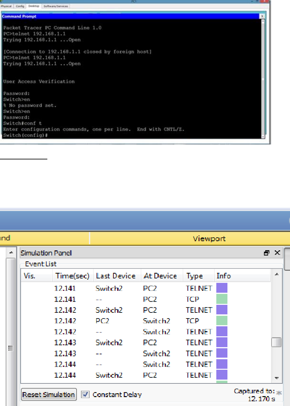Click the Vis. column header

(37, 276)
